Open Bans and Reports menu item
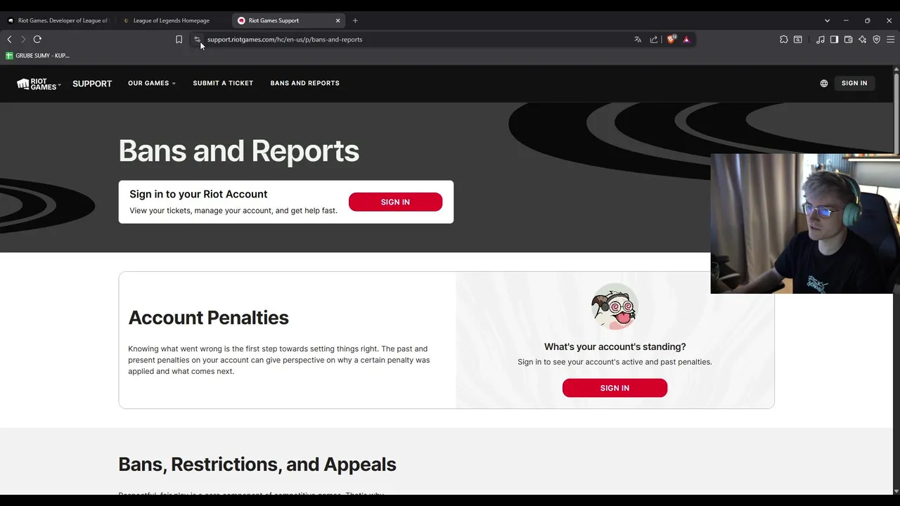The width and height of the screenshot is (900, 506). coord(304,83)
